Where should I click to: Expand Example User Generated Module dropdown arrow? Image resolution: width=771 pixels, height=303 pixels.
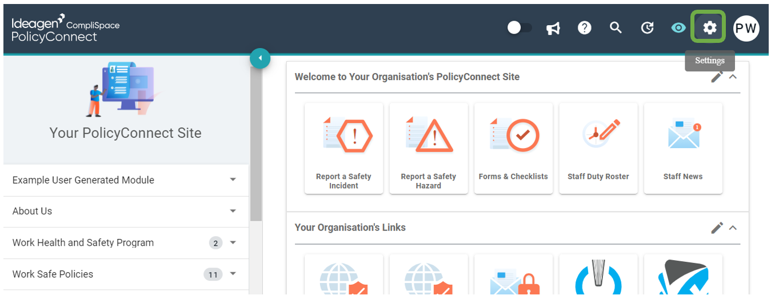pyautogui.click(x=233, y=180)
